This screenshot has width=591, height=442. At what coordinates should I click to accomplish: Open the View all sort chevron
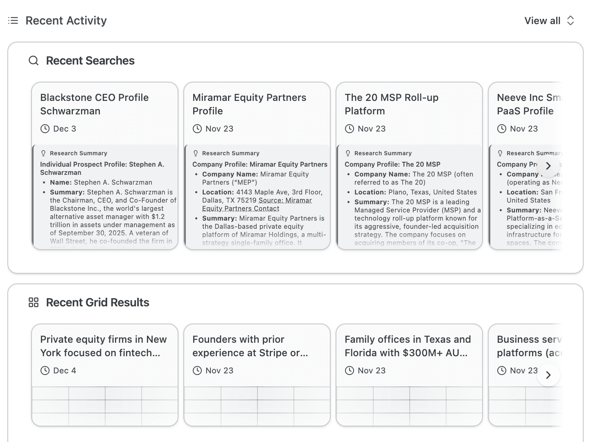pyautogui.click(x=571, y=20)
